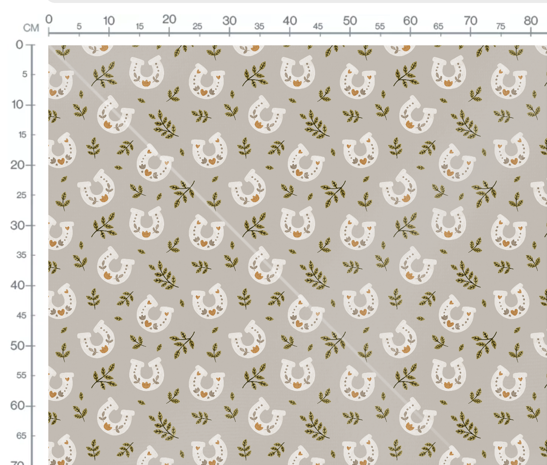Click "25" on the top horizontal ruler
Image resolution: width=547 pixels, height=465 pixels.
[x=197, y=26]
